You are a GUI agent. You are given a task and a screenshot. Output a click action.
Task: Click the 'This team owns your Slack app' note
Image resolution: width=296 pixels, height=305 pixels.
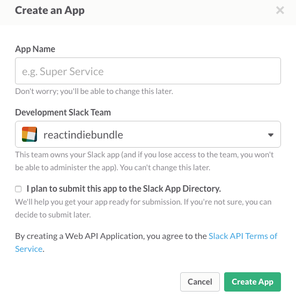coord(144,161)
